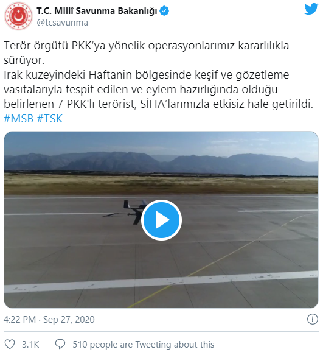
Task: Click the first line of tweet text
Action: (x=146, y=46)
